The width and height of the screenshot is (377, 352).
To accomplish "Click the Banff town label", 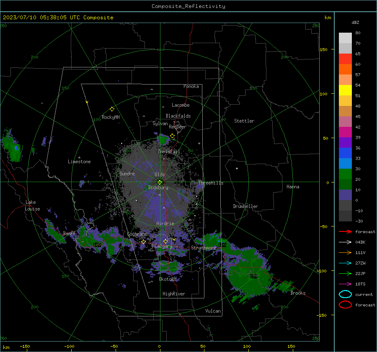I will click(69, 233).
